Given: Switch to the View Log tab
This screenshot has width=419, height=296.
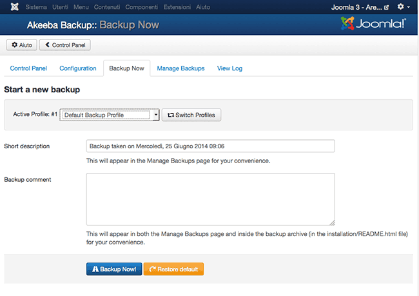Looking at the screenshot, I should tap(229, 68).
